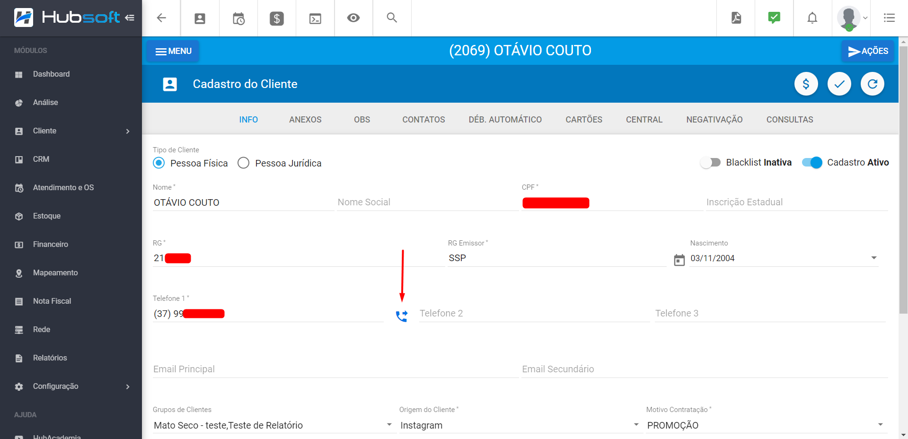This screenshot has height=439, width=908.
Task: Click the Nome Social field
Action: click(x=428, y=202)
